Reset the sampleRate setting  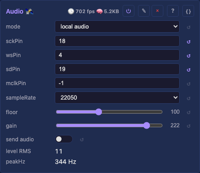click(189, 98)
